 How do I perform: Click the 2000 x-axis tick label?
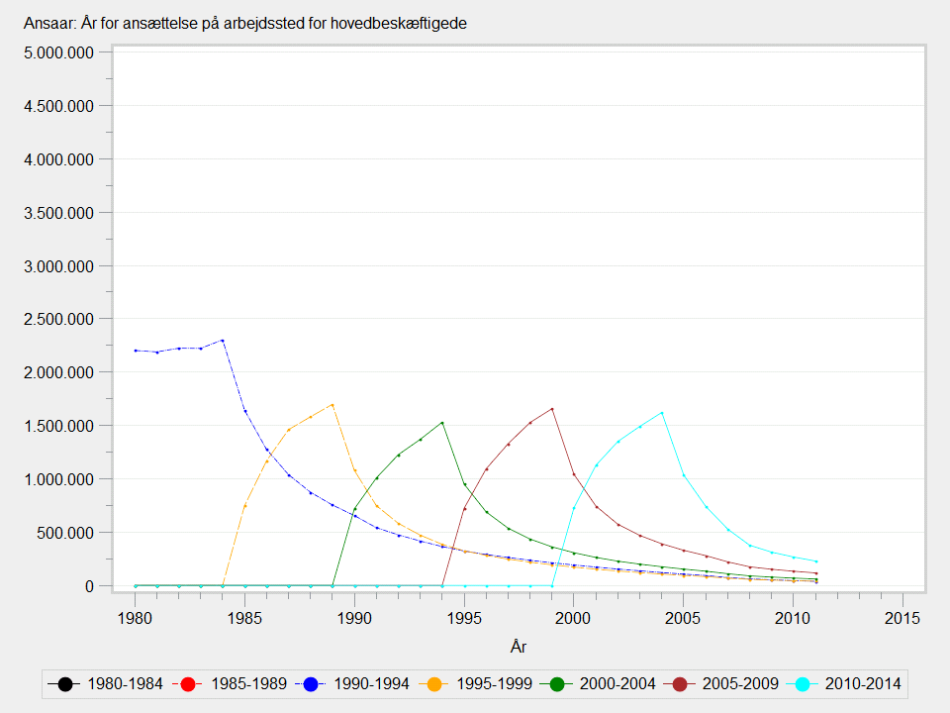pyautogui.click(x=574, y=618)
